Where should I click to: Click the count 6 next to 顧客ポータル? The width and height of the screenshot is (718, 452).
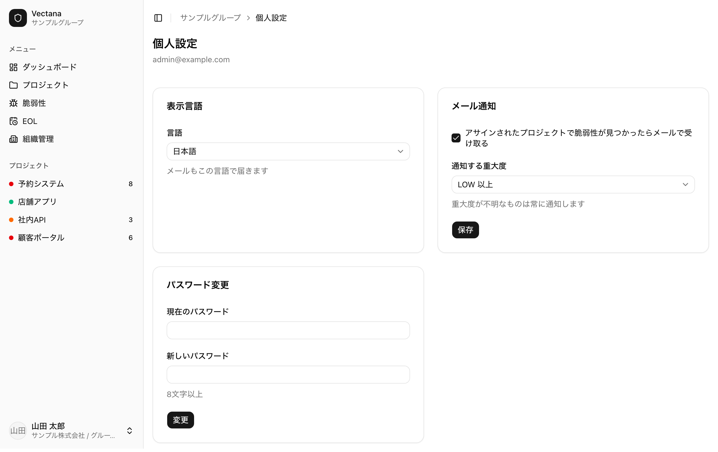click(131, 237)
